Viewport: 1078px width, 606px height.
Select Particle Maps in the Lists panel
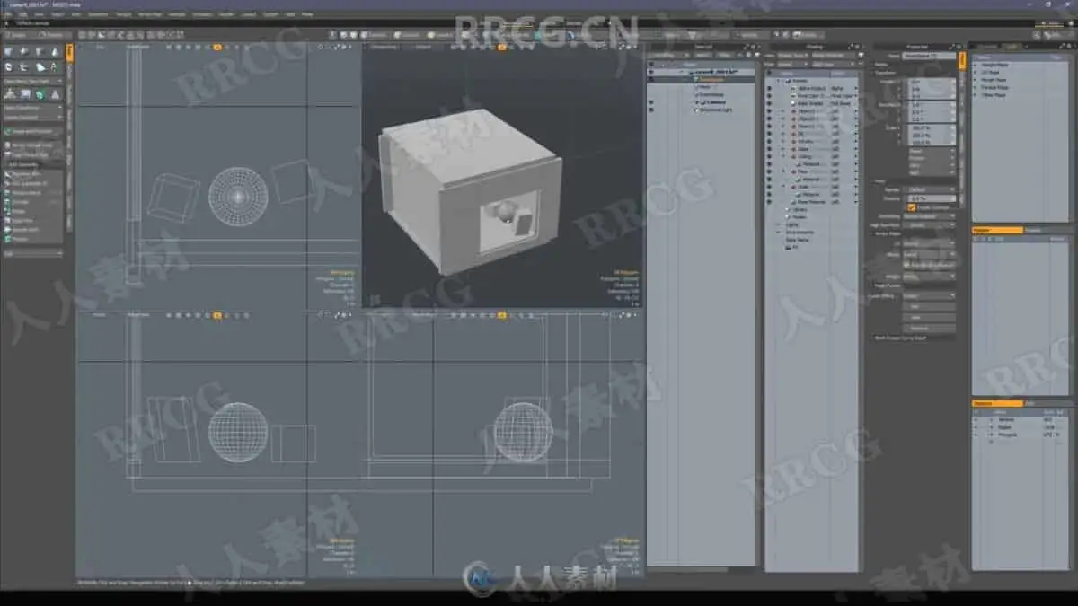point(995,87)
